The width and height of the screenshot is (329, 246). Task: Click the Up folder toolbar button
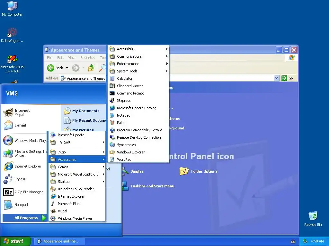(x=91, y=68)
